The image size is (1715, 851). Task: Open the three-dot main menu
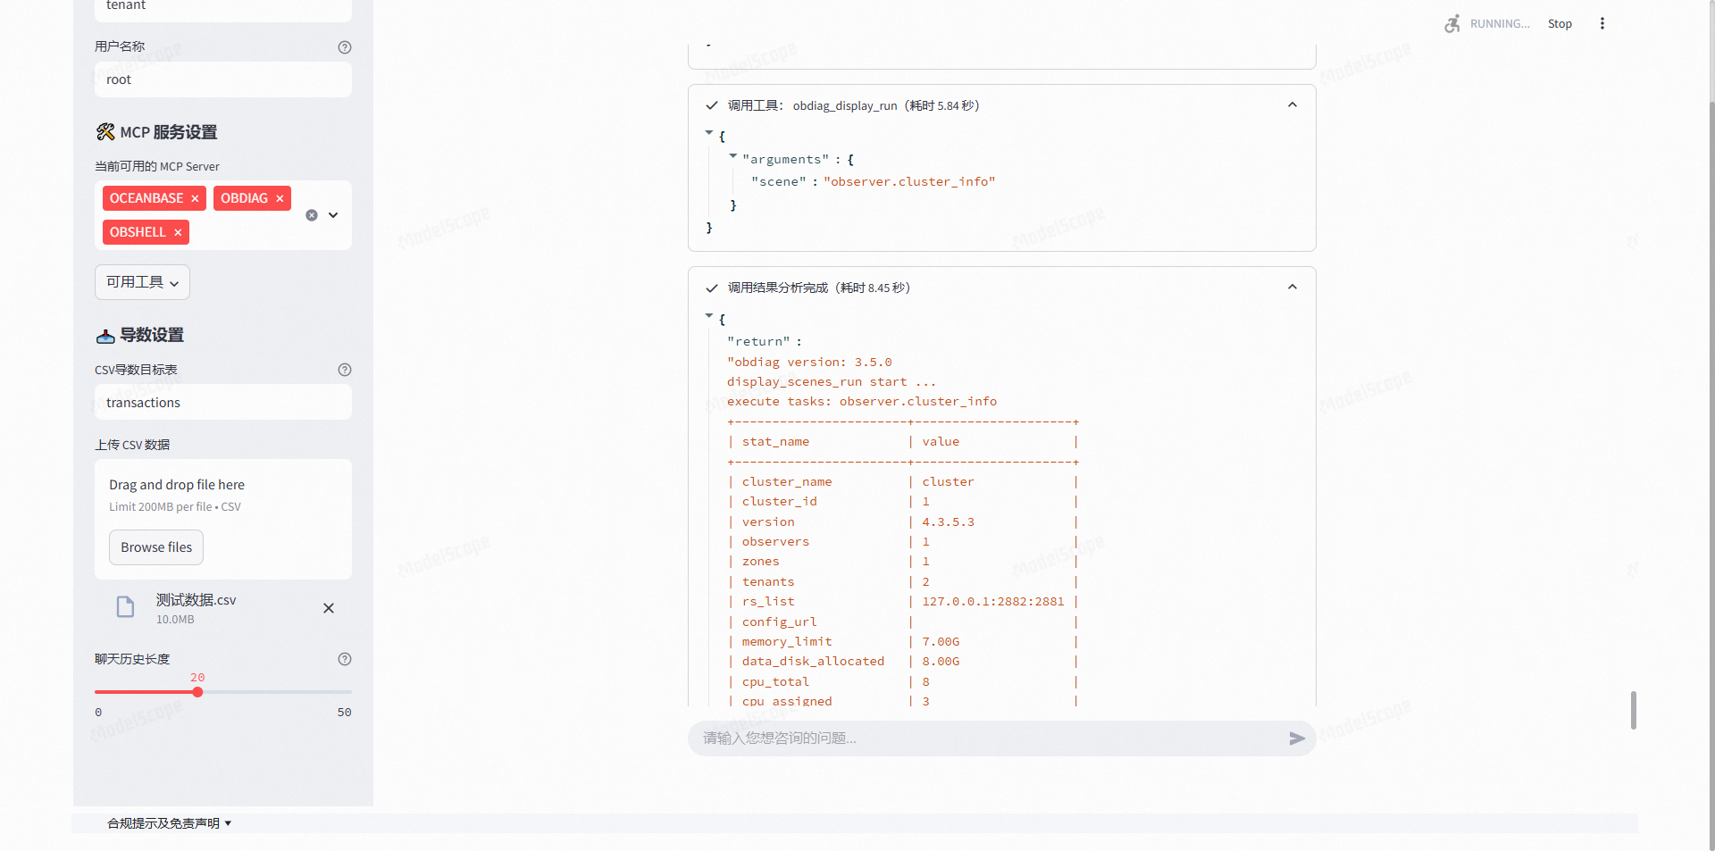1602,24
